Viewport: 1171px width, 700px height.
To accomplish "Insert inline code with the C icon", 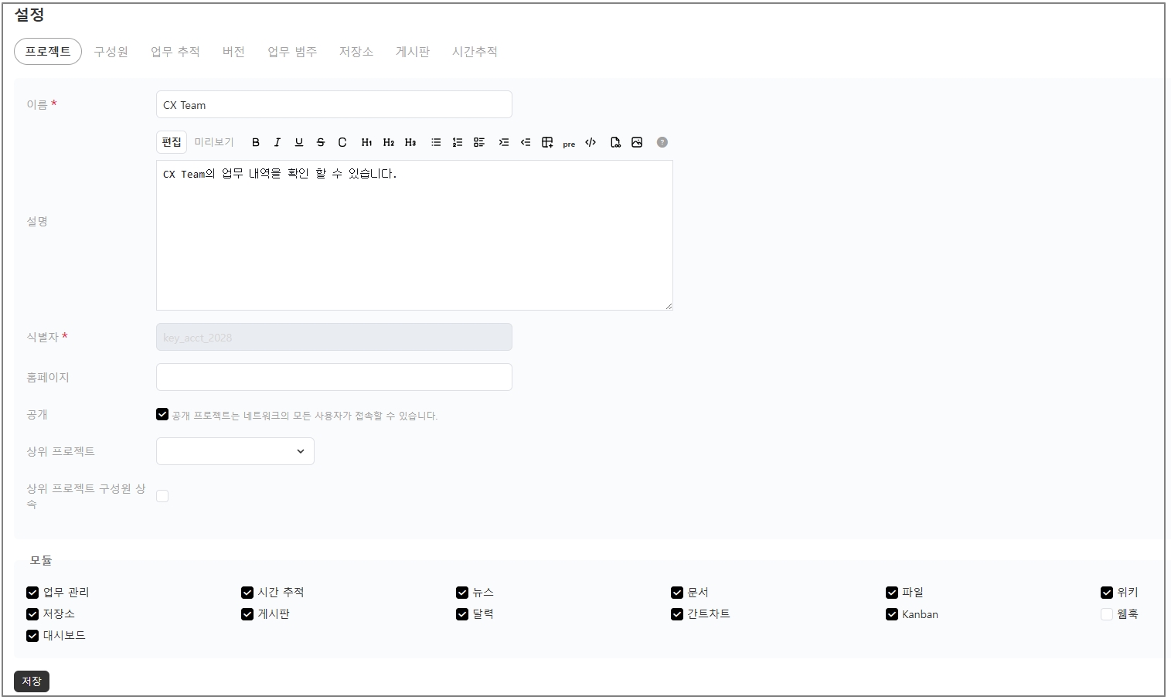I will click(x=342, y=142).
